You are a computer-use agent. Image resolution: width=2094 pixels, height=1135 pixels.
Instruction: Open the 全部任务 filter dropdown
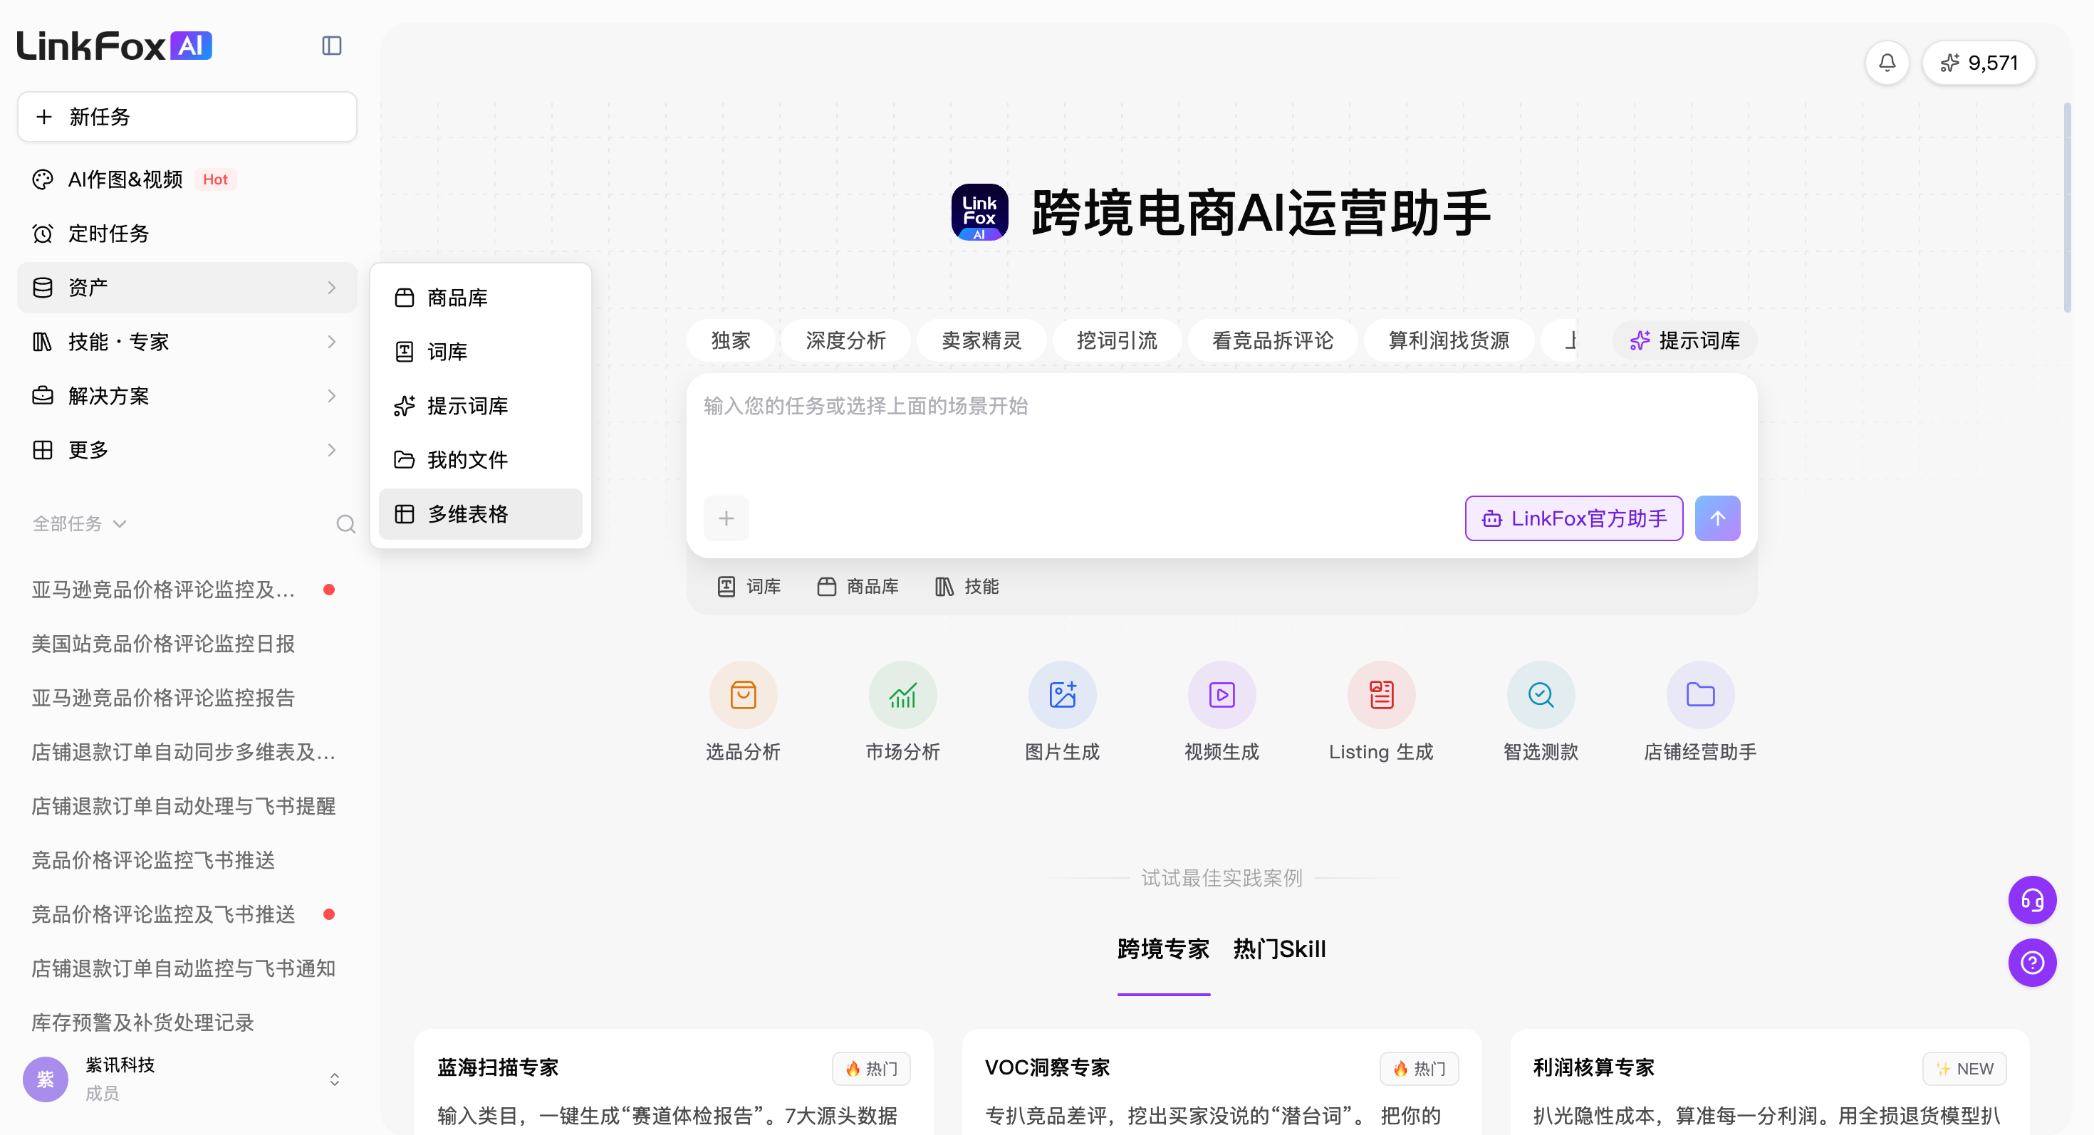click(x=79, y=524)
